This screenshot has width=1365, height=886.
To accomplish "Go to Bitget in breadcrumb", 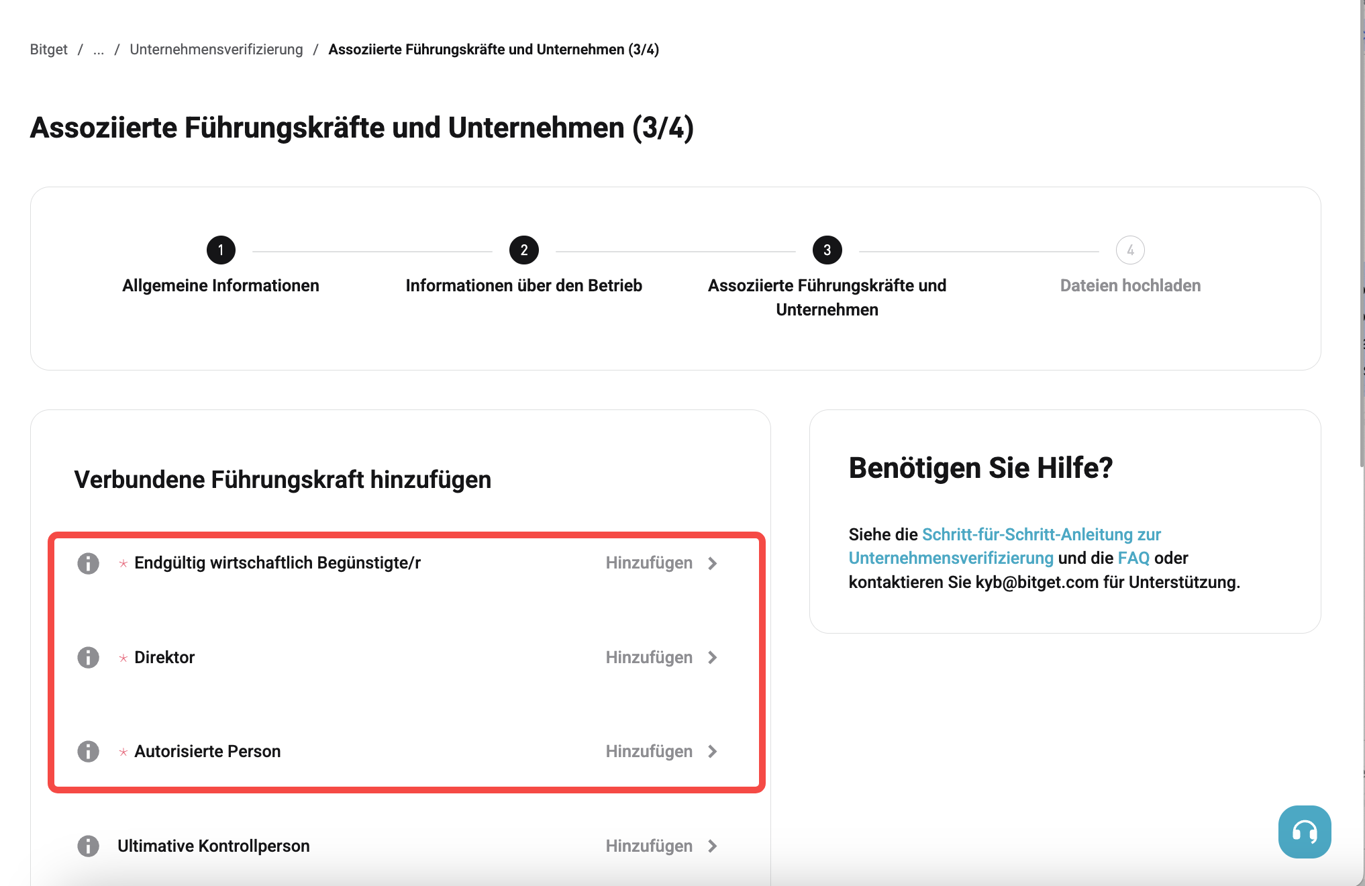I will 49,50.
